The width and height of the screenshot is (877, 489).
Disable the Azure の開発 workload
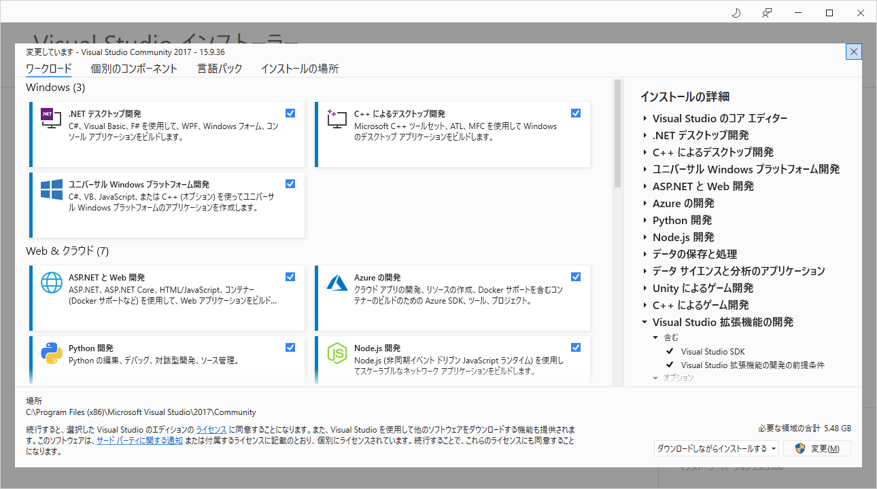(x=576, y=276)
